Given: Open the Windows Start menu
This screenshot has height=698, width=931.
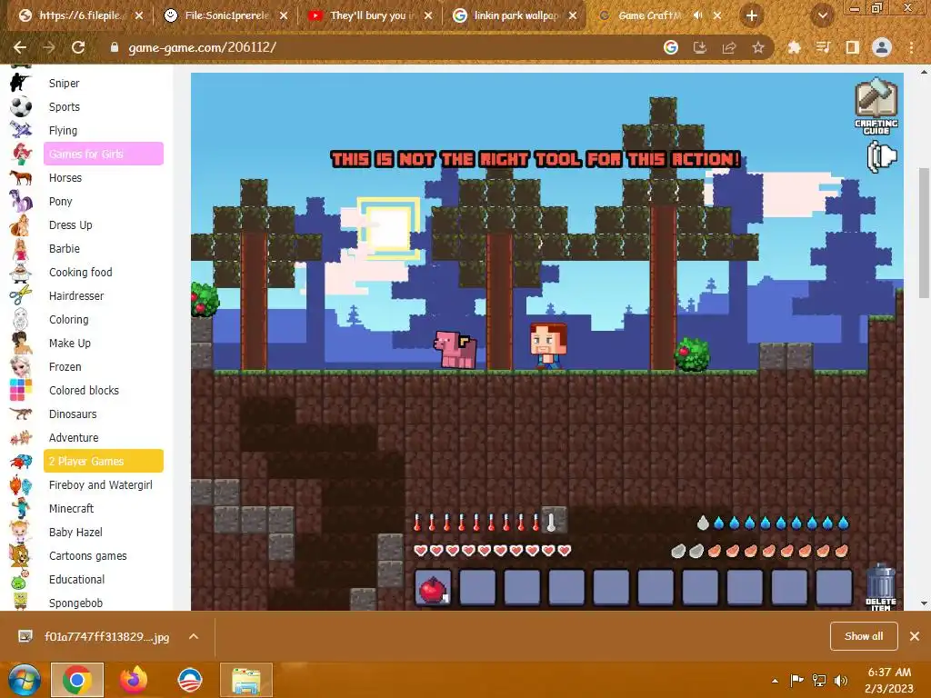Looking at the screenshot, I should pos(25,680).
